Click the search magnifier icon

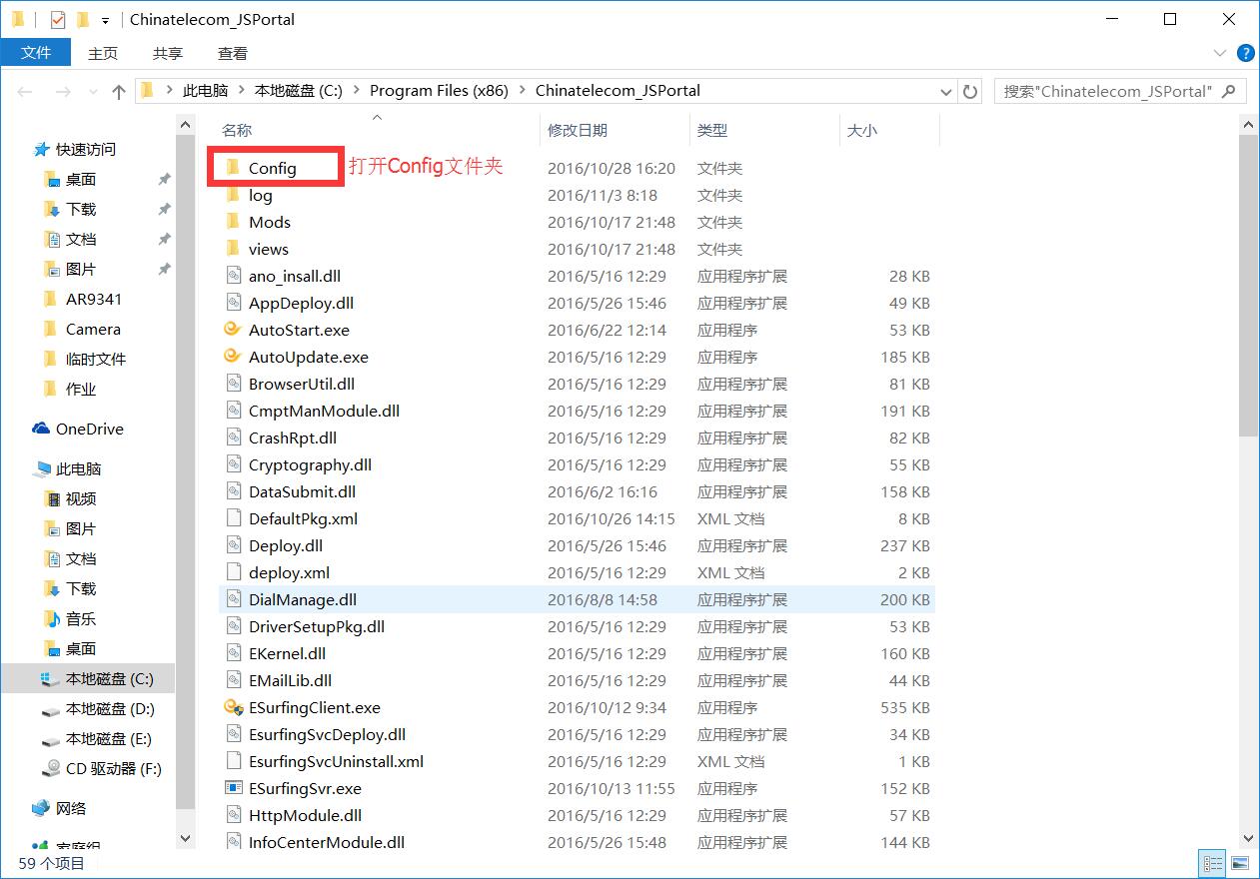click(x=1229, y=91)
